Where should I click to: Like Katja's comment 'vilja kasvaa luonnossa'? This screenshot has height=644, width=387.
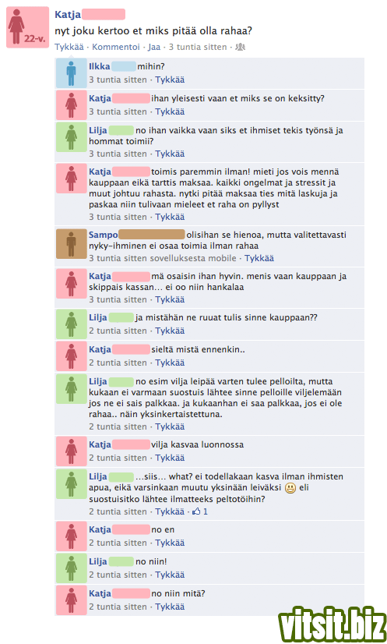[x=170, y=458]
